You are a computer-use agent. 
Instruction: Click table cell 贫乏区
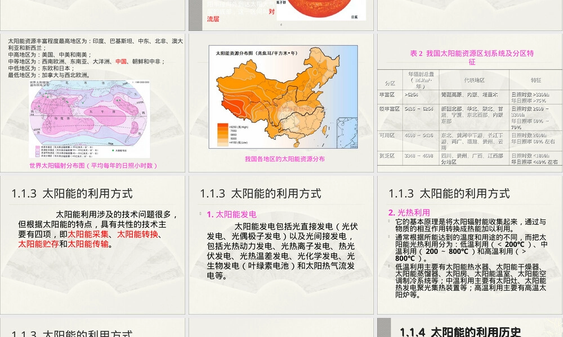pos(387,156)
